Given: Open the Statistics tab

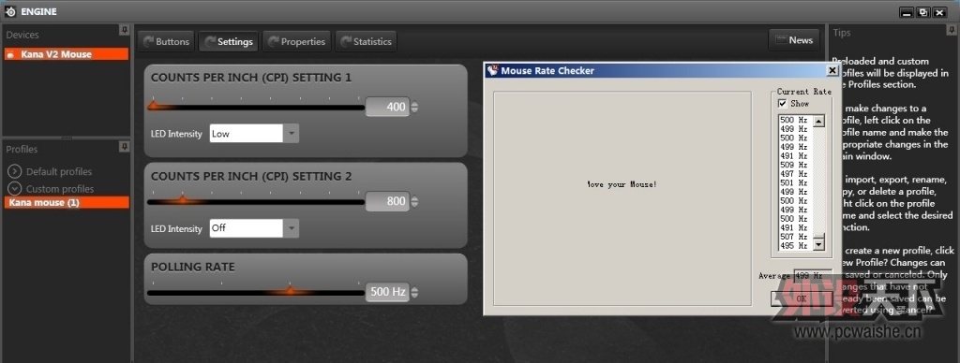Looking at the screenshot, I should point(366,41).
